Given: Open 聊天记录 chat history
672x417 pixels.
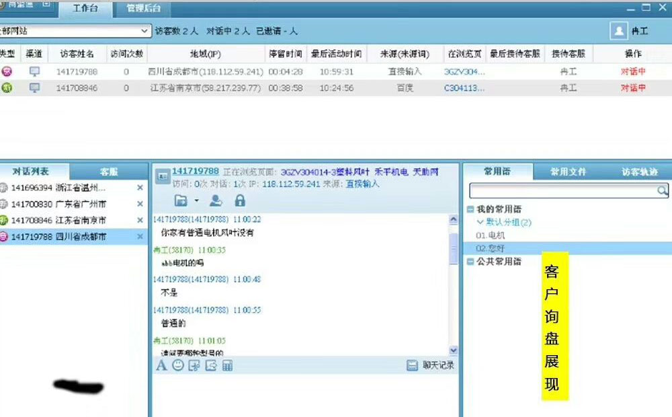Looking at the screenshot, I should pos(431,365).
